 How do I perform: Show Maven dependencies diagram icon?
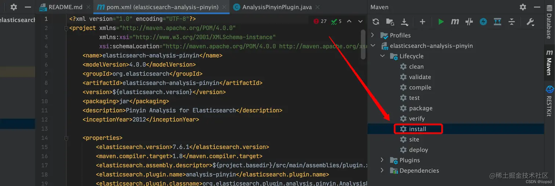tap(497, 22)
